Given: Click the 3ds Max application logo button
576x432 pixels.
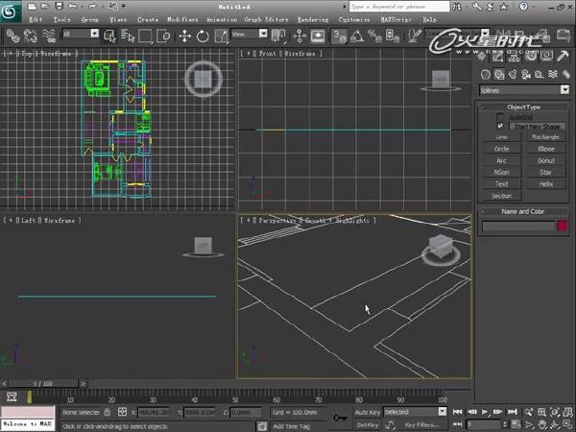Looking at the screenshot, I should pyautogui.click(x=11, y=12).
